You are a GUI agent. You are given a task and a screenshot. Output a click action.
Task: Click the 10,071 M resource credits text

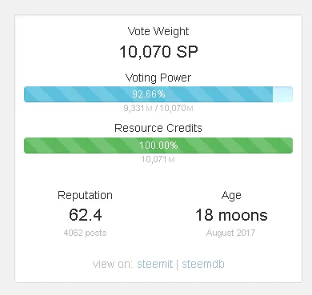pyautogui.click(x=158, y=159)
